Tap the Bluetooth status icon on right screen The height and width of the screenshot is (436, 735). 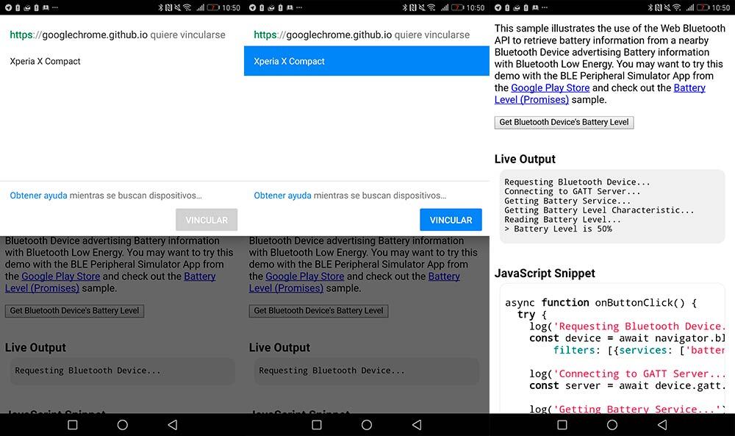pos(652,7)
